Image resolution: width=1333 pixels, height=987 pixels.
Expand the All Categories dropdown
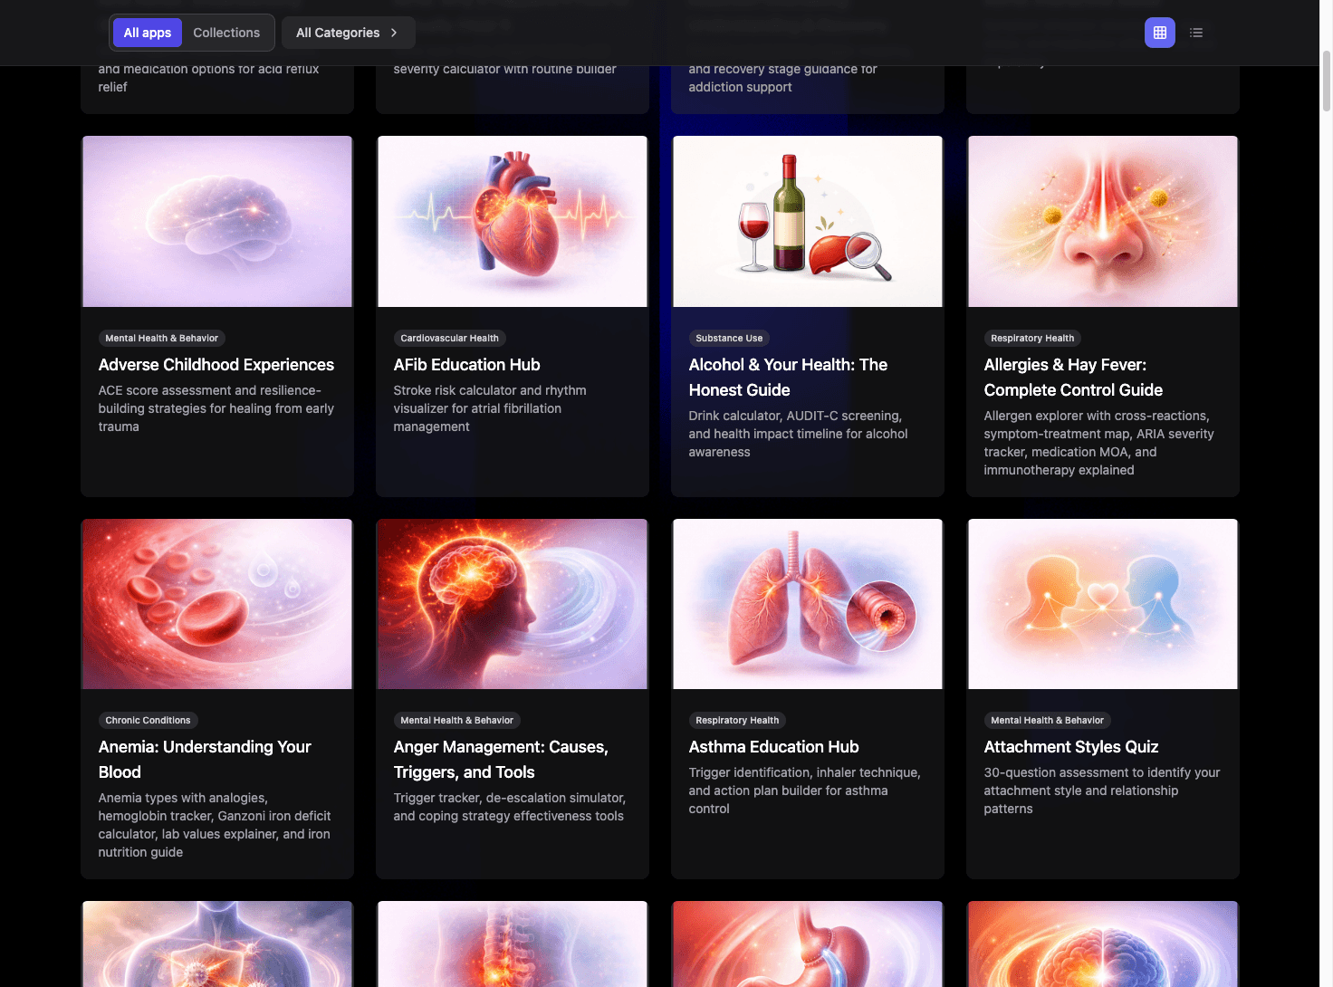tap(348, 33)
